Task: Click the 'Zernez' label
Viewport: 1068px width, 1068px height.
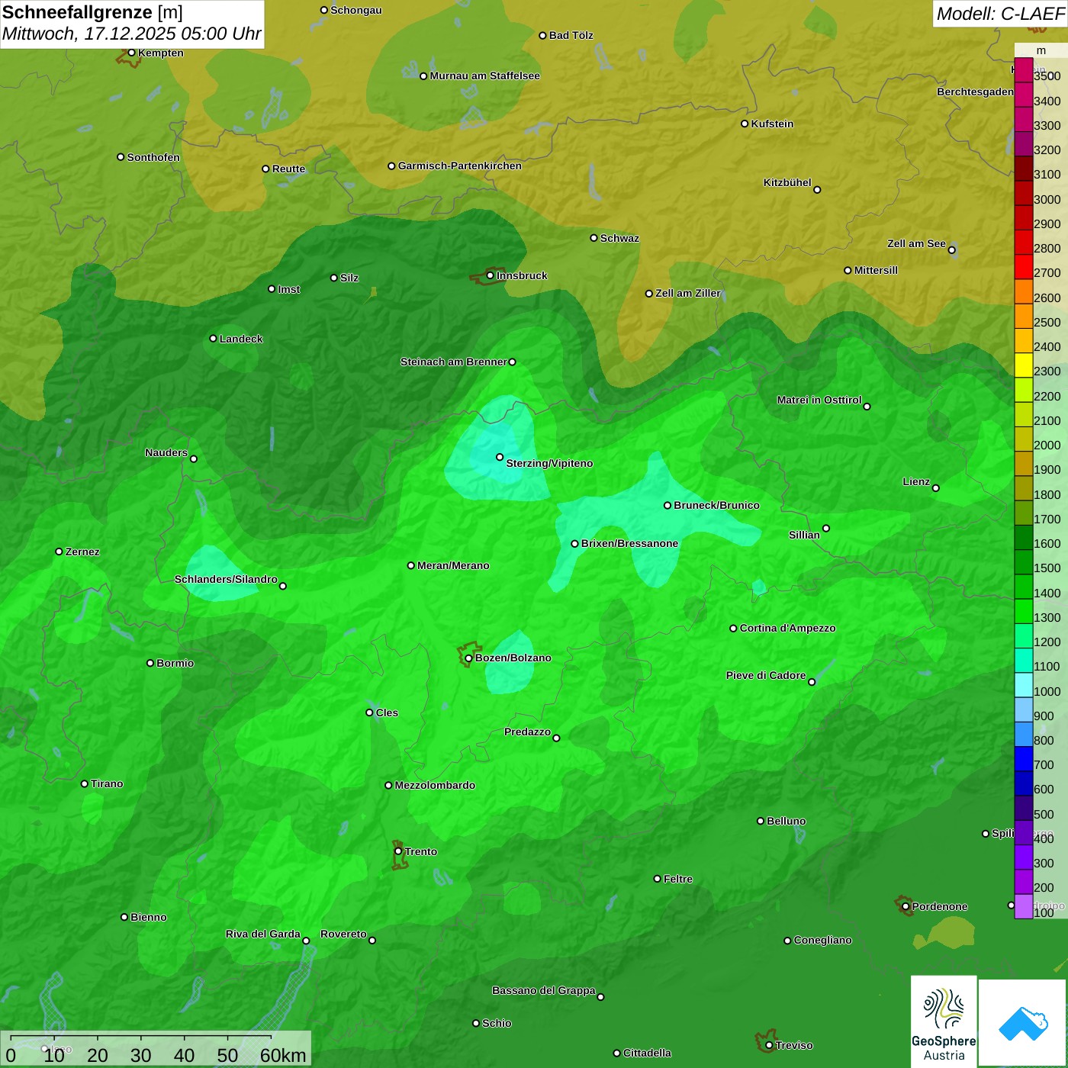Action: [x=82, y=552]
